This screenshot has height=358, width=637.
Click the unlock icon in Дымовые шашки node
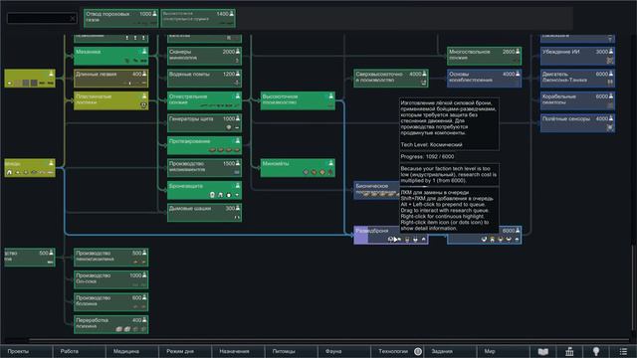[x=237, y=217]
